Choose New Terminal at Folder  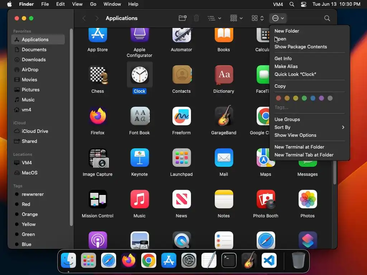pos(309,147)
